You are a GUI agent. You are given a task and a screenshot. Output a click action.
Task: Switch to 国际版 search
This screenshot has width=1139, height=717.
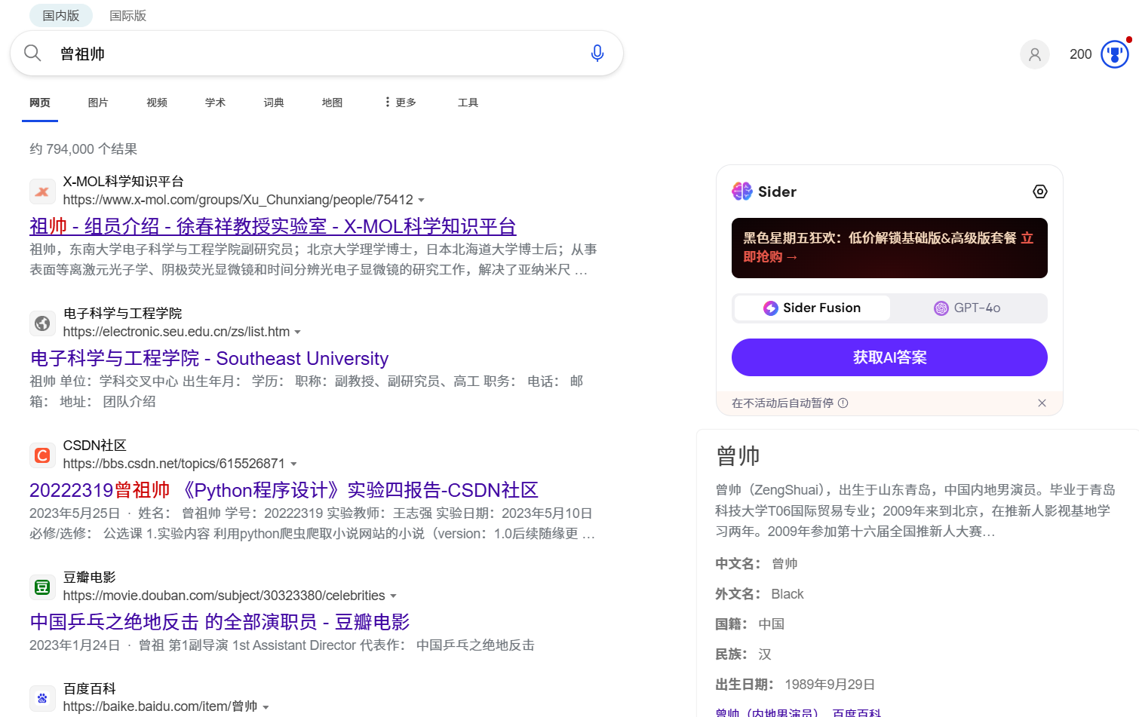click(x=128, y=15)
